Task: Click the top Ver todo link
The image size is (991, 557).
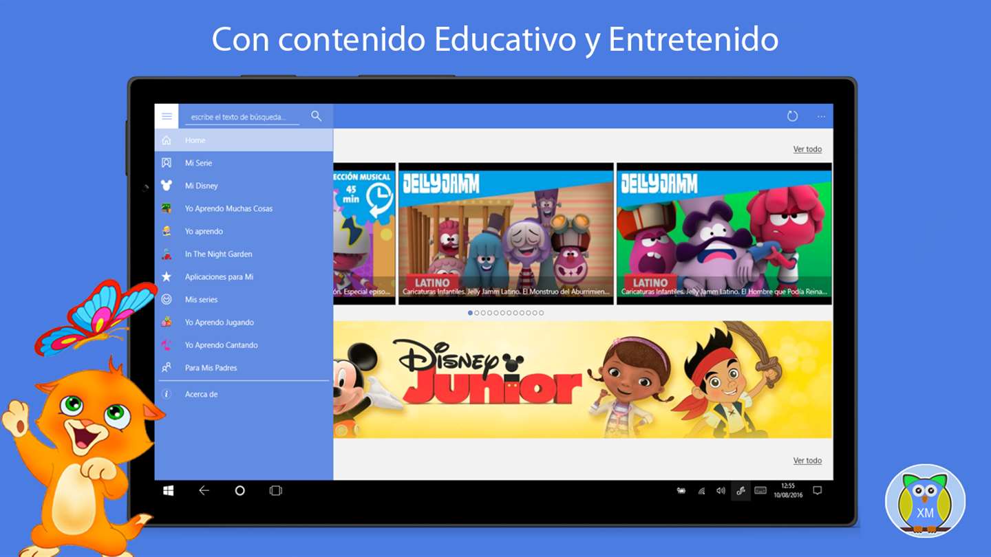Action: pos(807,149)
